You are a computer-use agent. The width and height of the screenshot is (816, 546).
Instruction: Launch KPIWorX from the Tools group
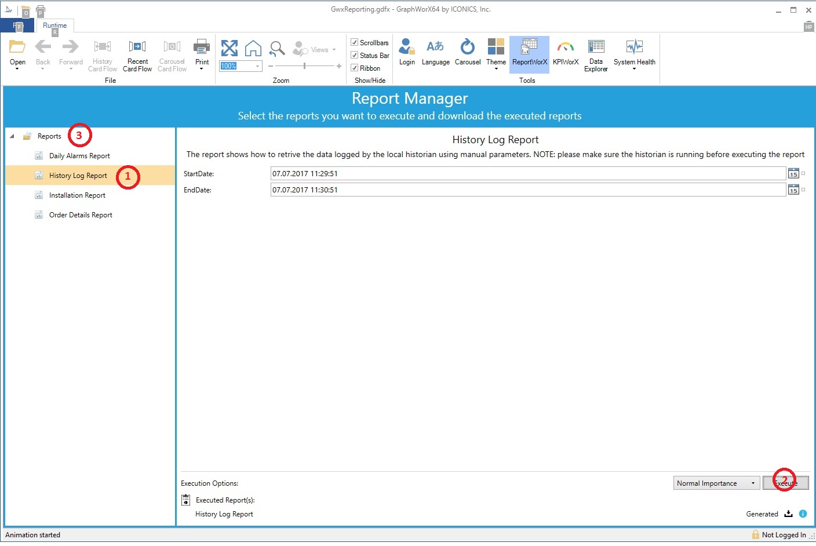(x=566, y=52)
